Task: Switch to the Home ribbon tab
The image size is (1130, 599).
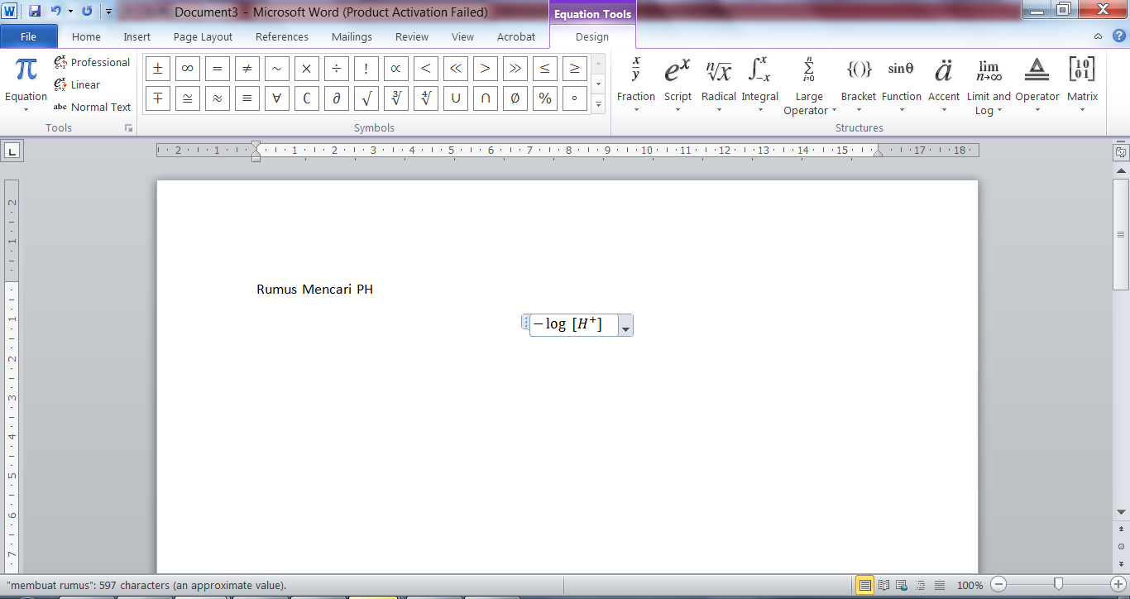Action: pyautogui.click(x=85, y=36)
